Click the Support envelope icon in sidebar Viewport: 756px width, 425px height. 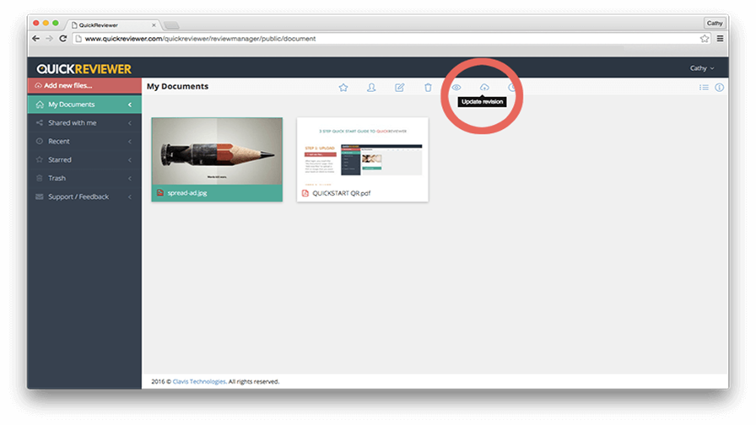(40, 196)
